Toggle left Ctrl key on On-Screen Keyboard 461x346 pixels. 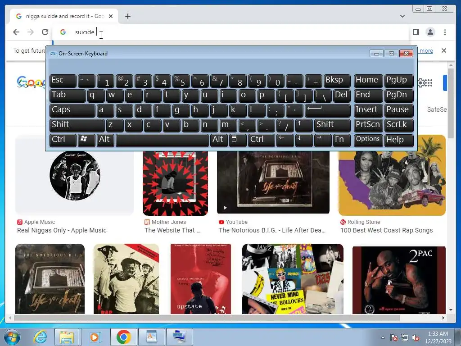coord(63,140)
